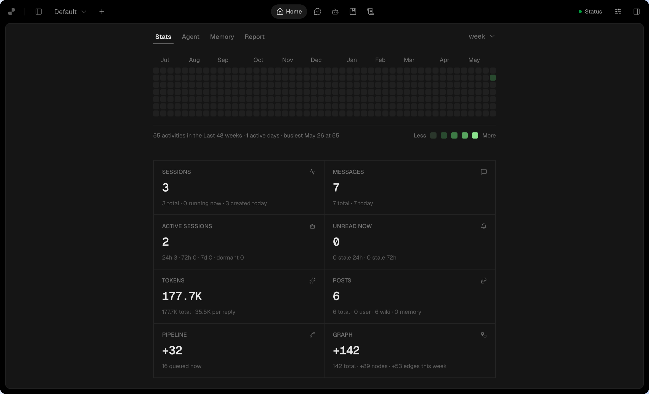649x394 pixels.
Task: Click the Messages speech bubble icon
Action: click(x=484, y=172)
